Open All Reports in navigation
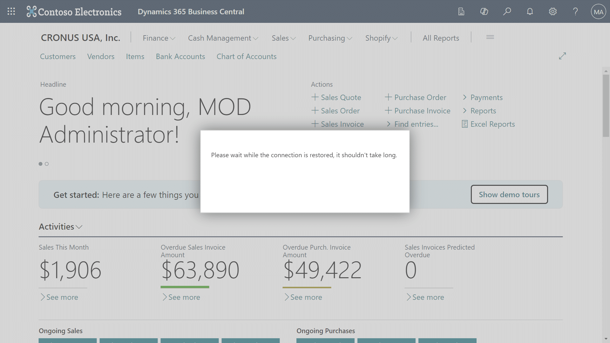 click(441, 38)
